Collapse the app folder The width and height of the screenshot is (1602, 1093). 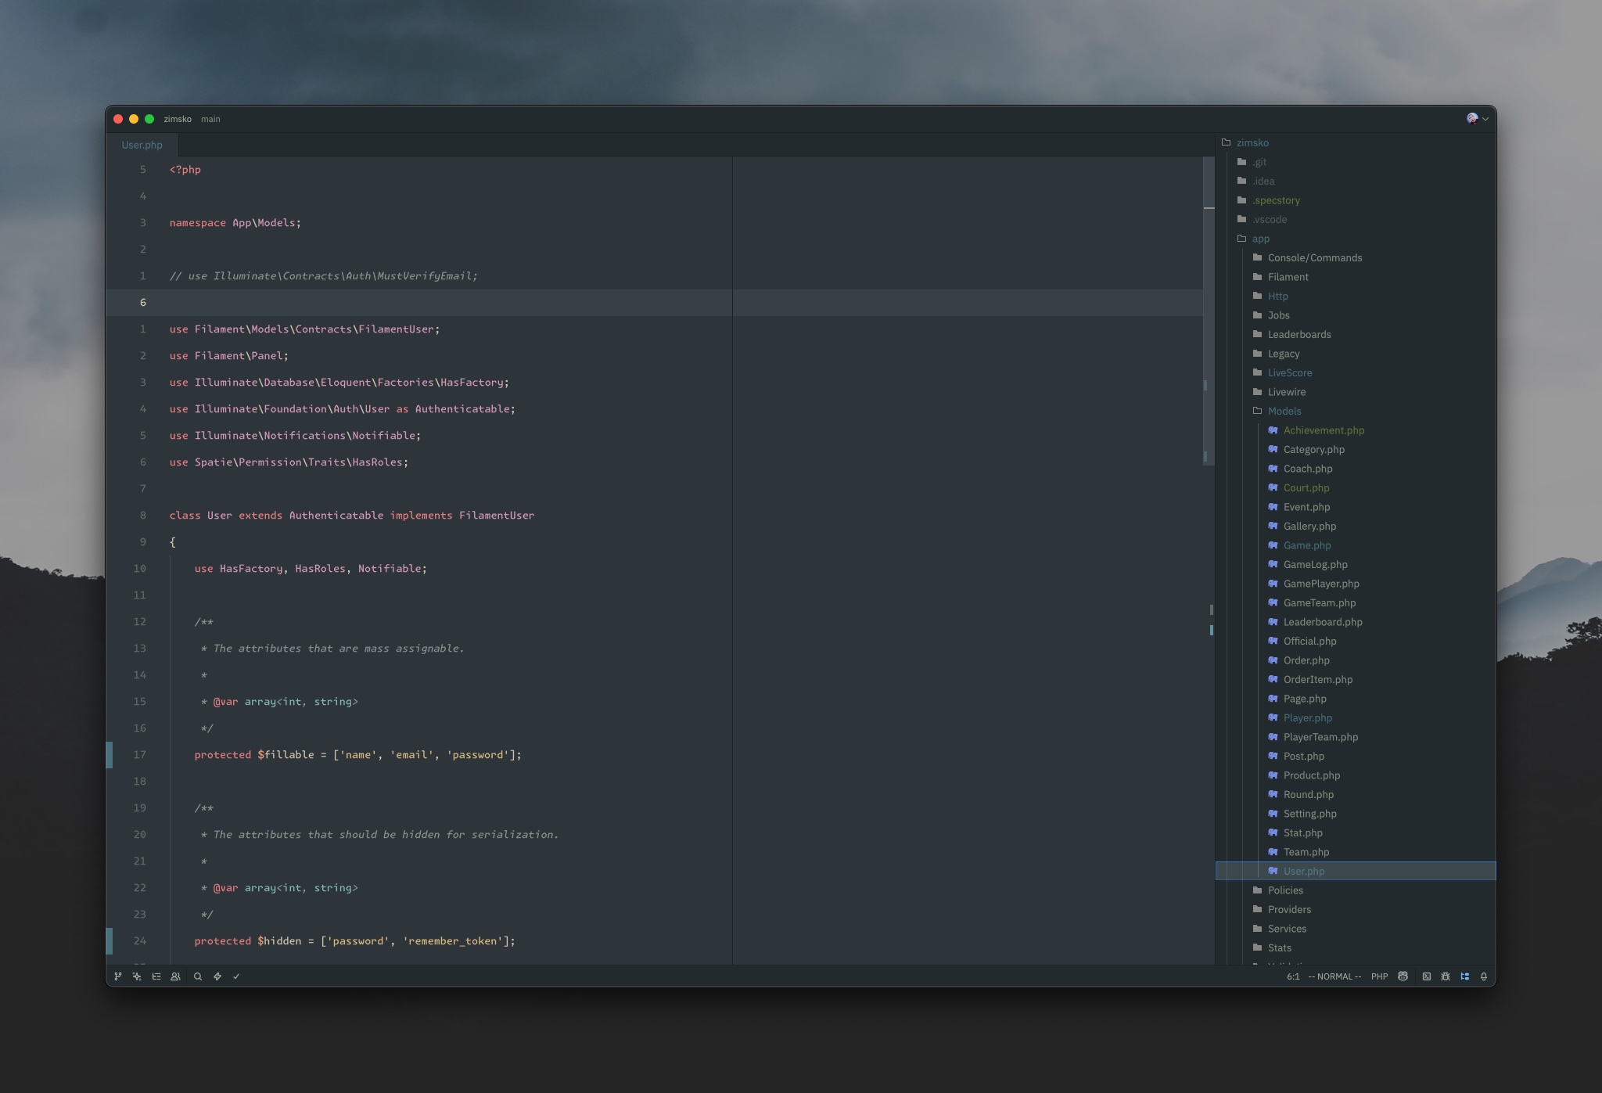tap(1356, 239)
